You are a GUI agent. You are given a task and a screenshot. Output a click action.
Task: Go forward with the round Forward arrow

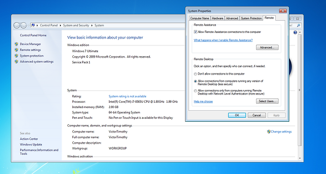(x=23, y=25)
